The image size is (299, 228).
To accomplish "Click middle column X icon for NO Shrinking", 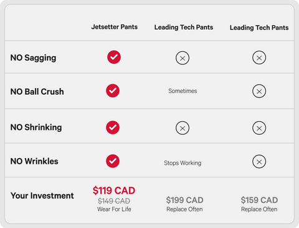I will (183, 128).
